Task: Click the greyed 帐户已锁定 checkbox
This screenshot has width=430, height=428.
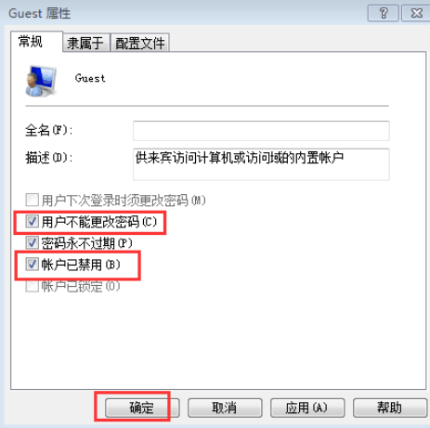Action: [33, 286]
